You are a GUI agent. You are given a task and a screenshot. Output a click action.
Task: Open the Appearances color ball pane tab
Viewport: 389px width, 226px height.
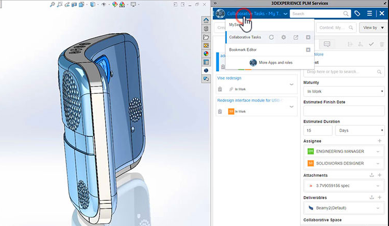pos(206,54)
